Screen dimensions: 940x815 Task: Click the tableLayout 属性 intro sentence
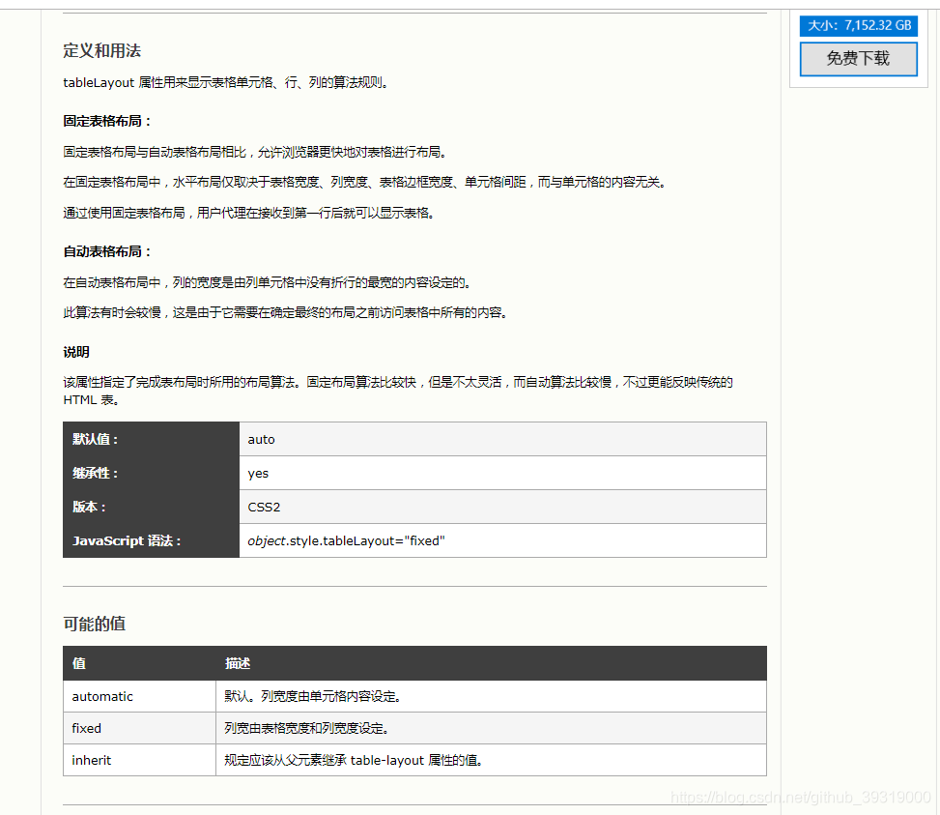click(226, 83)
